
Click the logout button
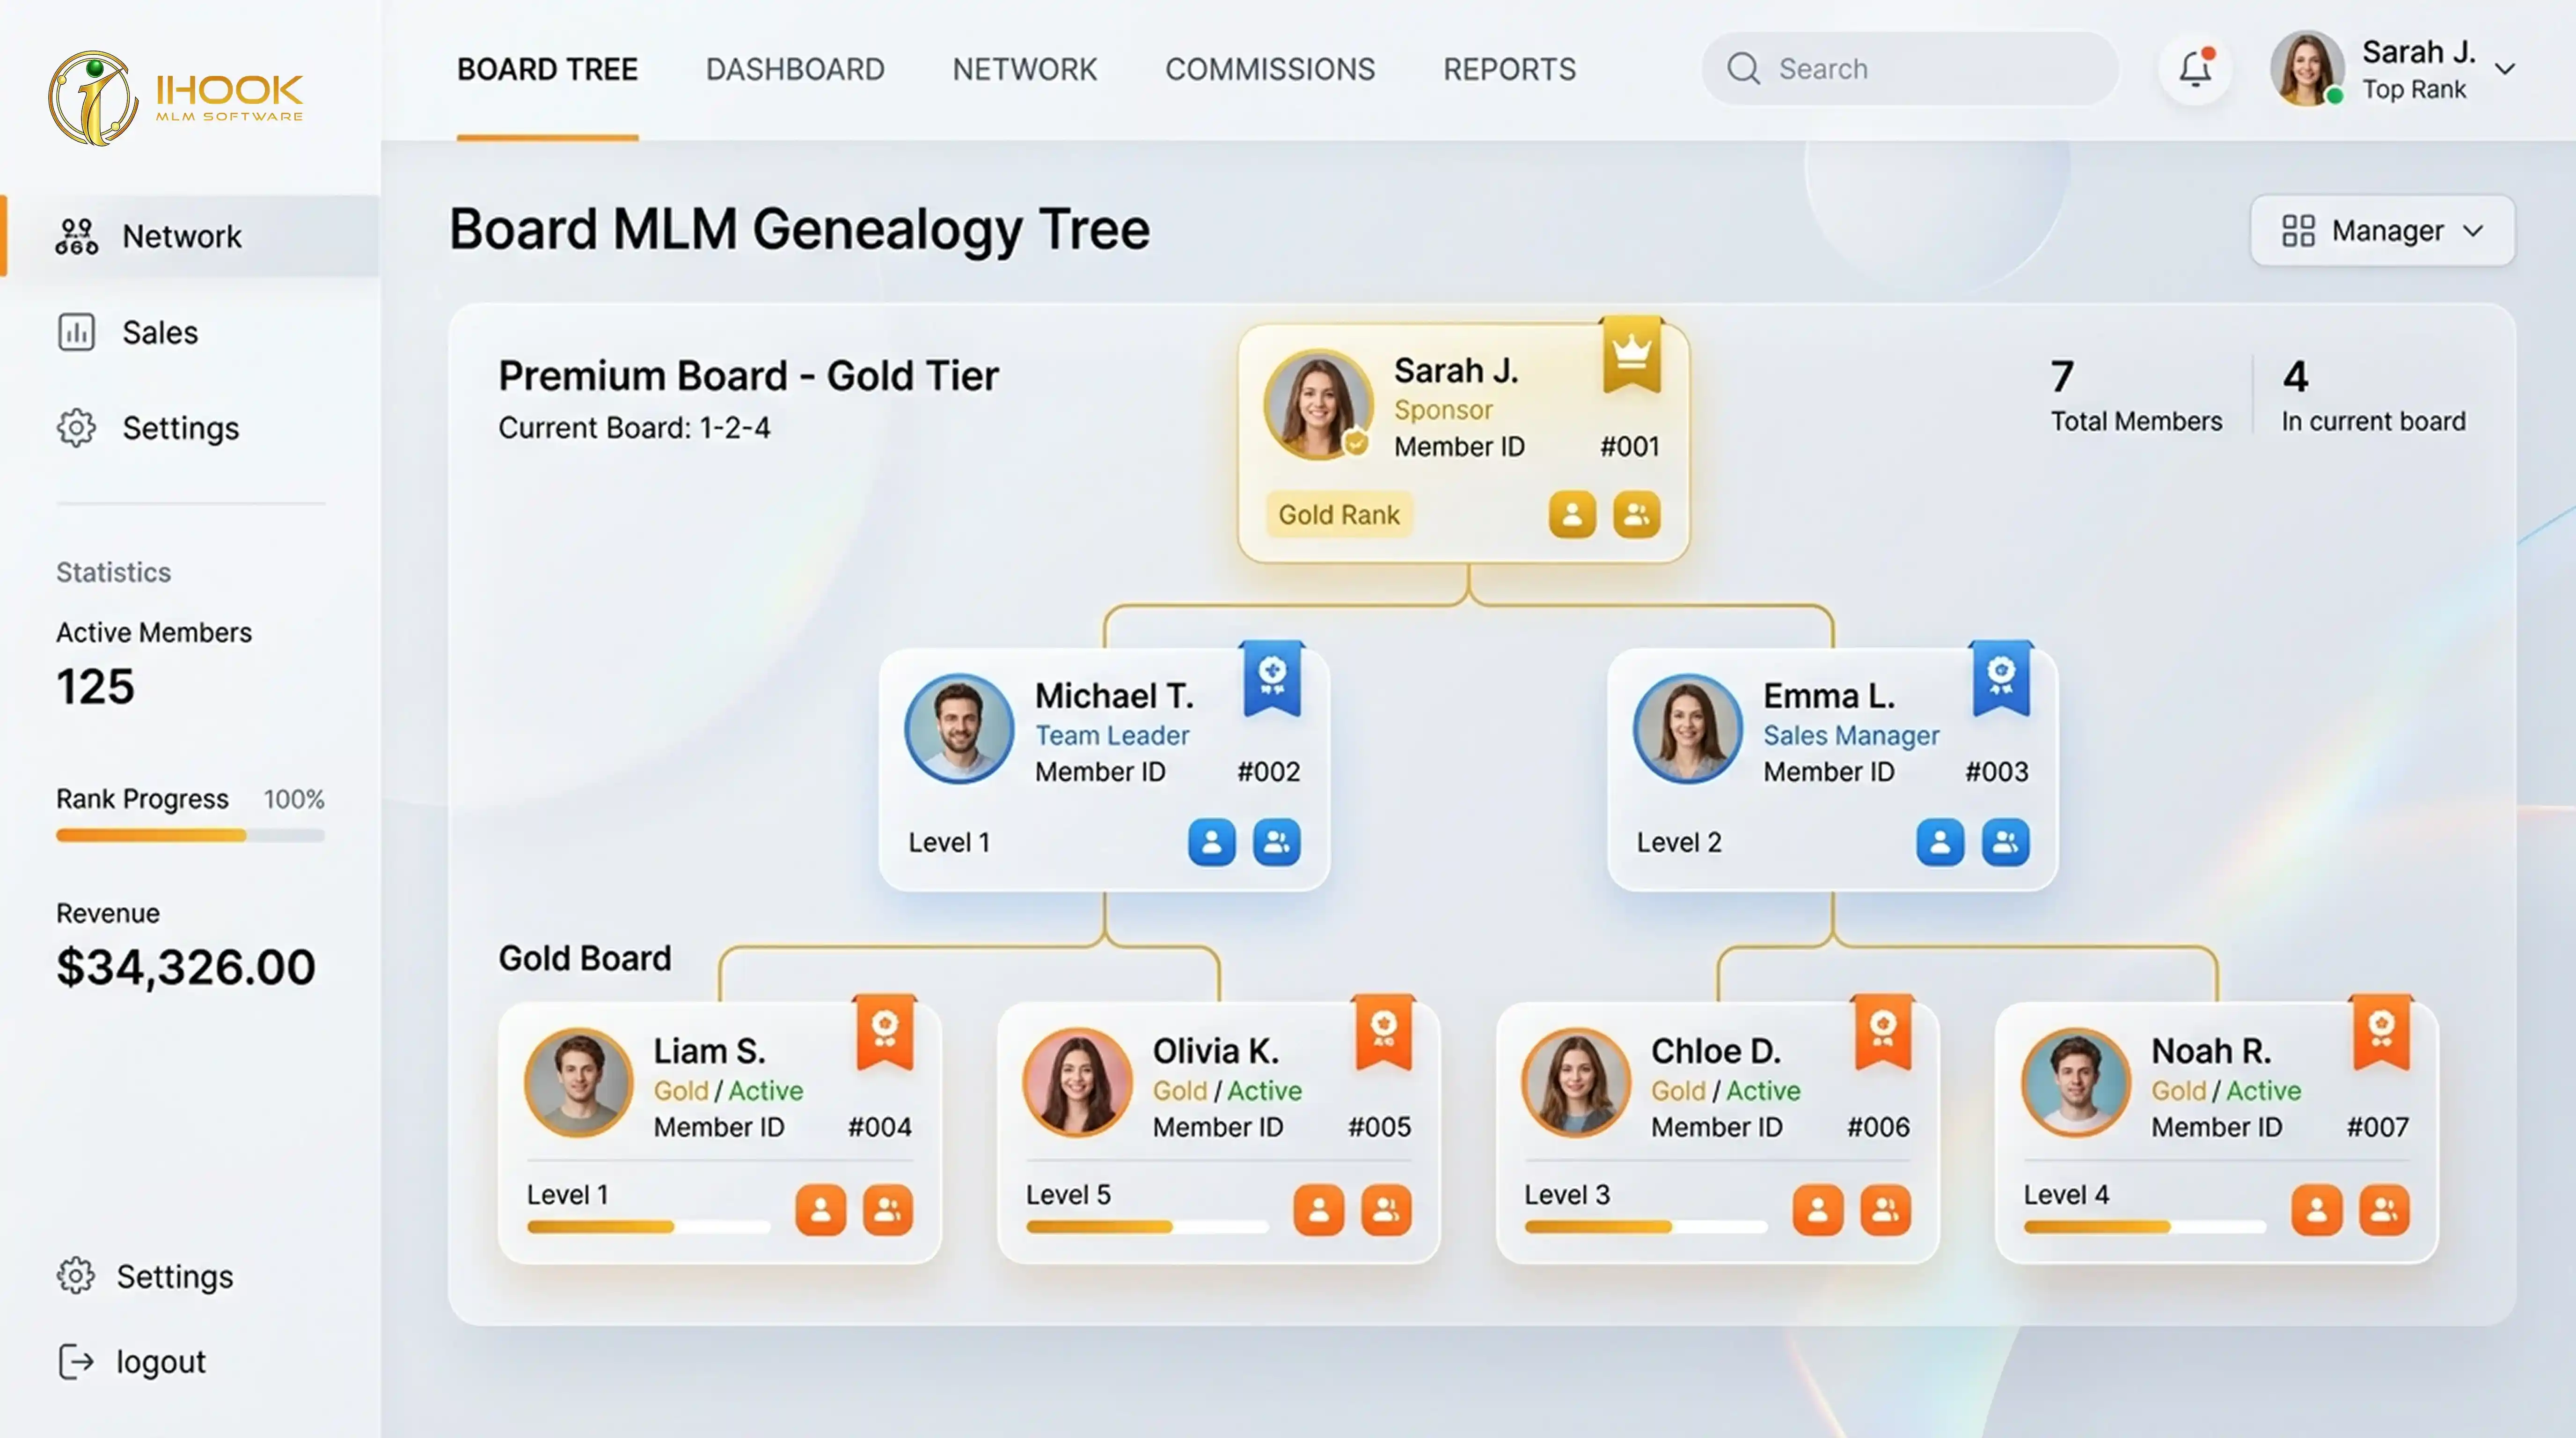pyautogui.click(x=132, y=1361)
